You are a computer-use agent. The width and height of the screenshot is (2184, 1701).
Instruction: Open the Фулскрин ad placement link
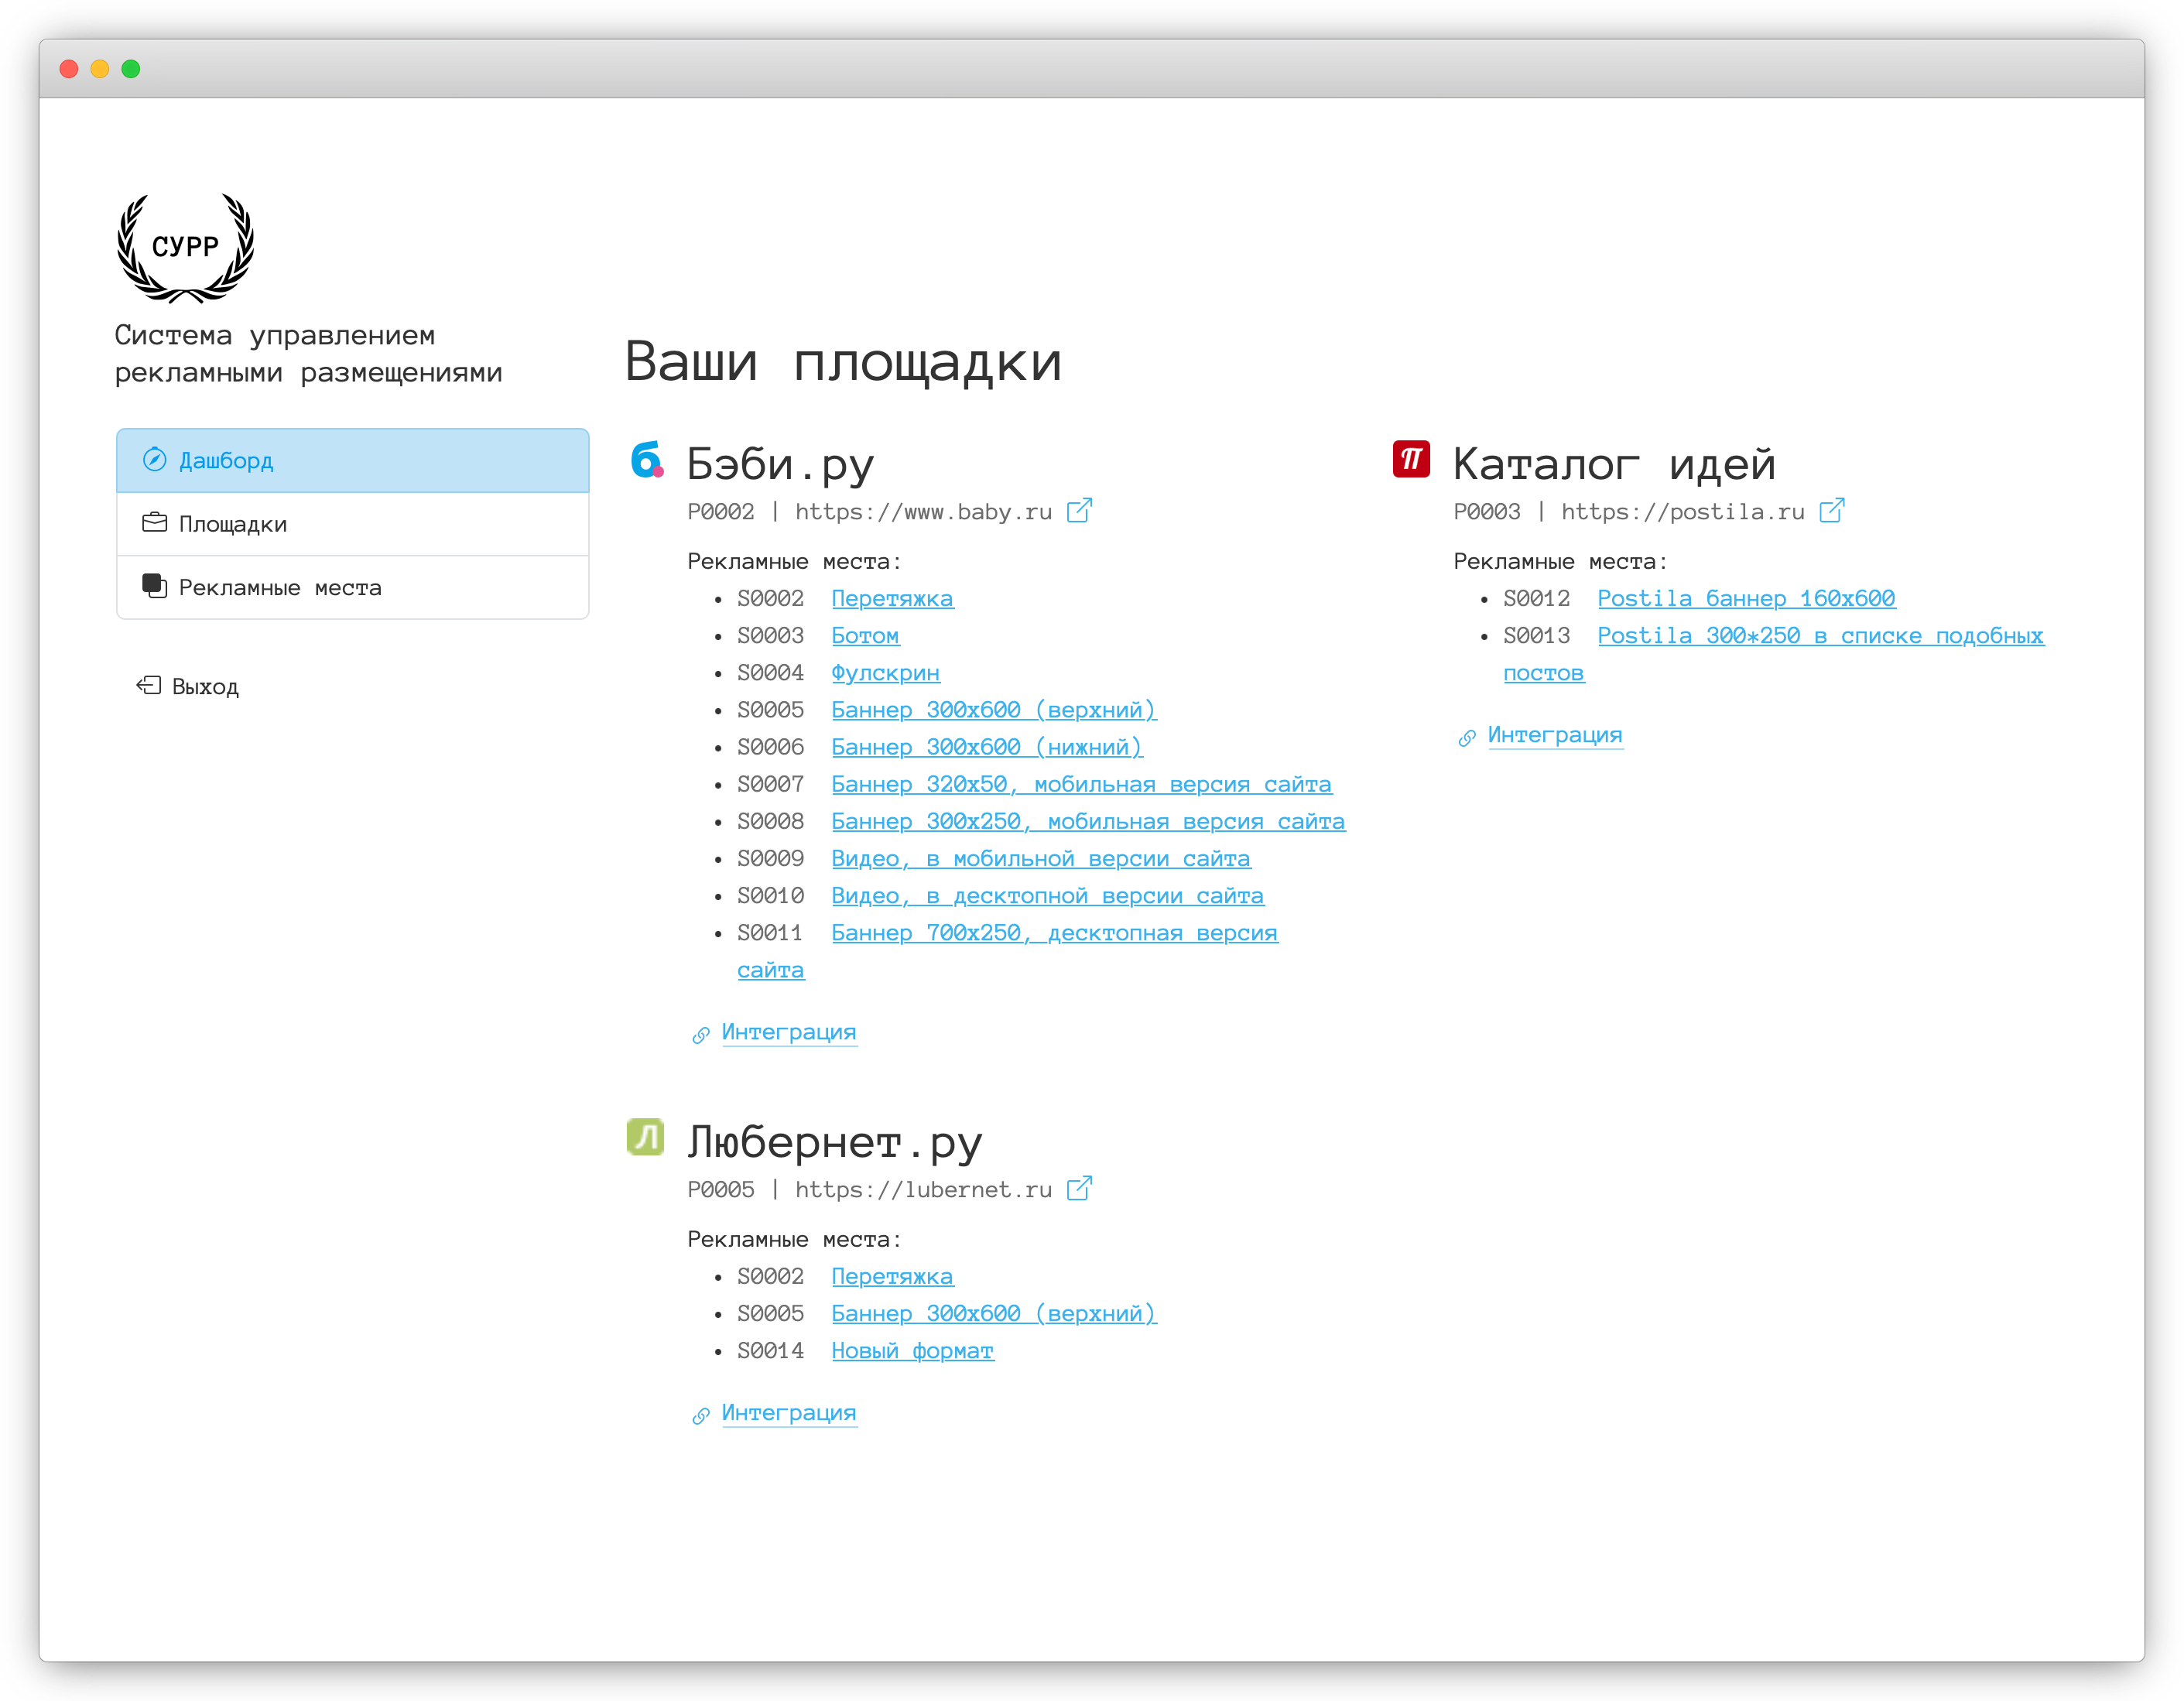(x=885, y=673)
